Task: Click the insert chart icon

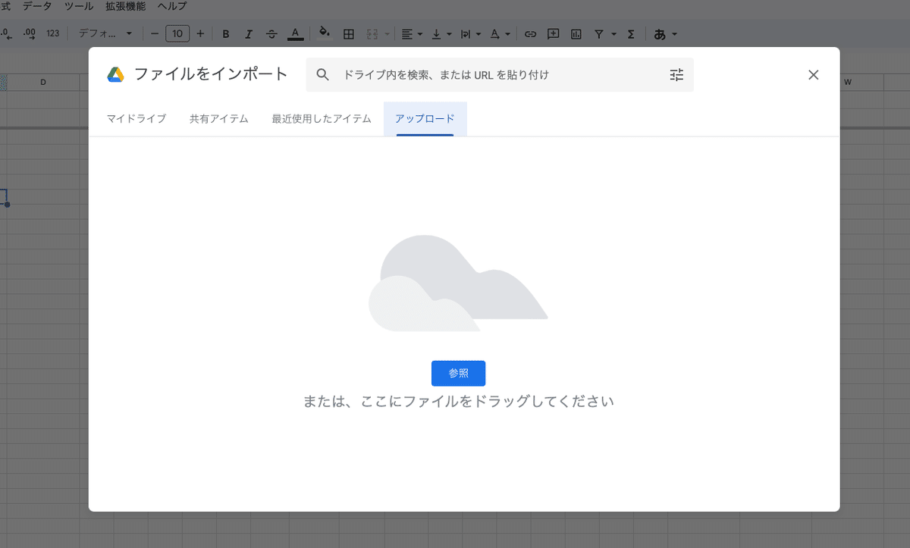Action: (x=576, y=33)
